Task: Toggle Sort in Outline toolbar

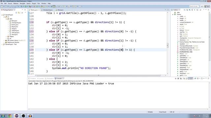Action: [187, 10]
